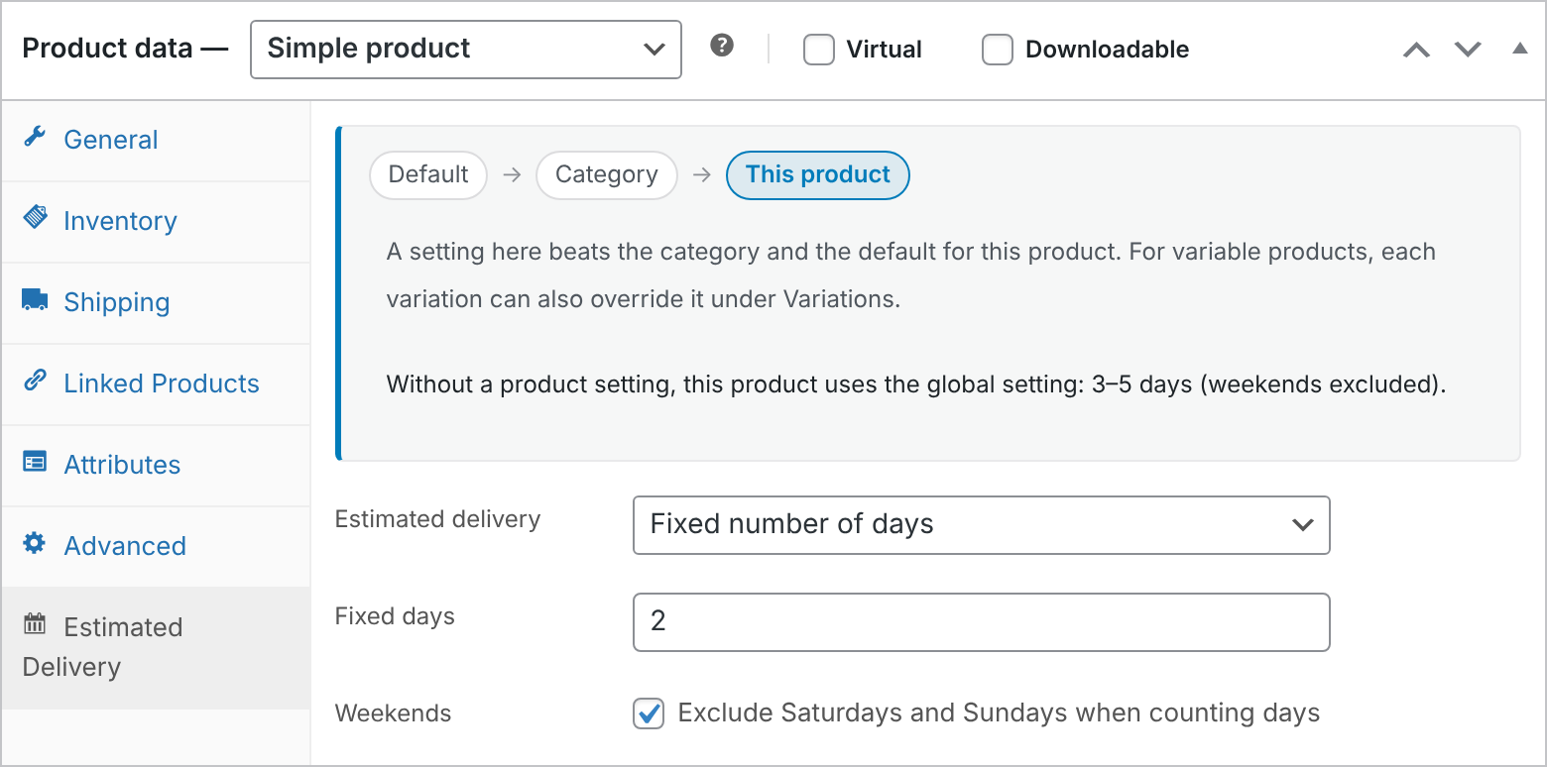
Task: Click the Weekends field label
Action: point(393,713)
